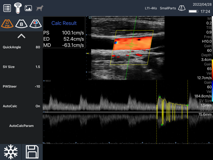Click the L11-4Ks probe label

[x=151, y=8]
